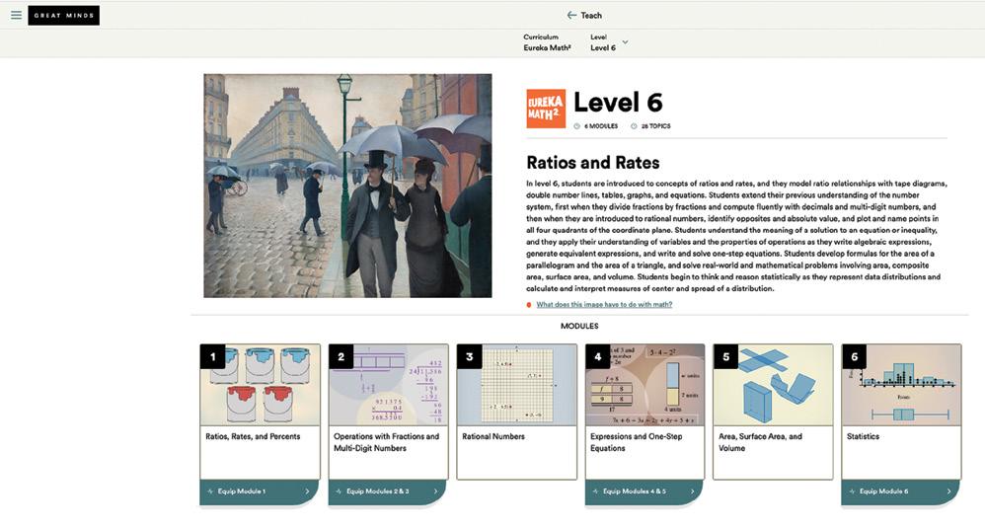985x529 pixels.
Task: Open the Curriculum Eureka Math² selector
Action: 547,42
